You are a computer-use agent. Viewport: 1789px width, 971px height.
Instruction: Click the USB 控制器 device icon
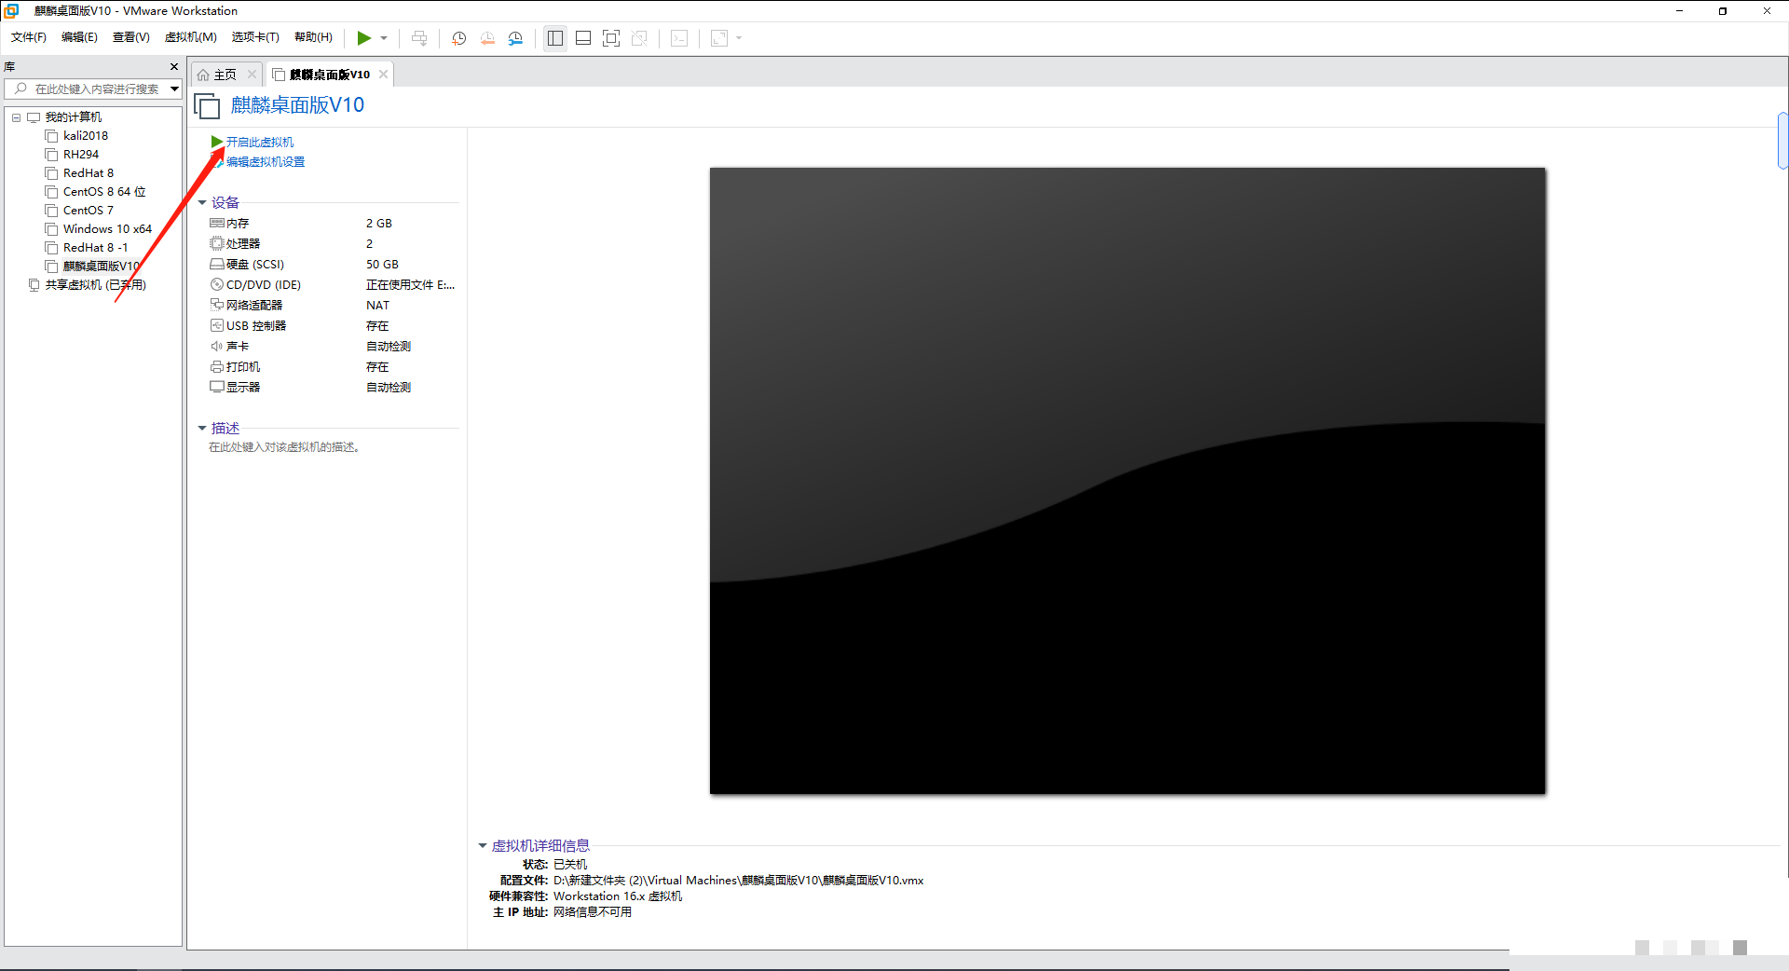tap(217, 326)
